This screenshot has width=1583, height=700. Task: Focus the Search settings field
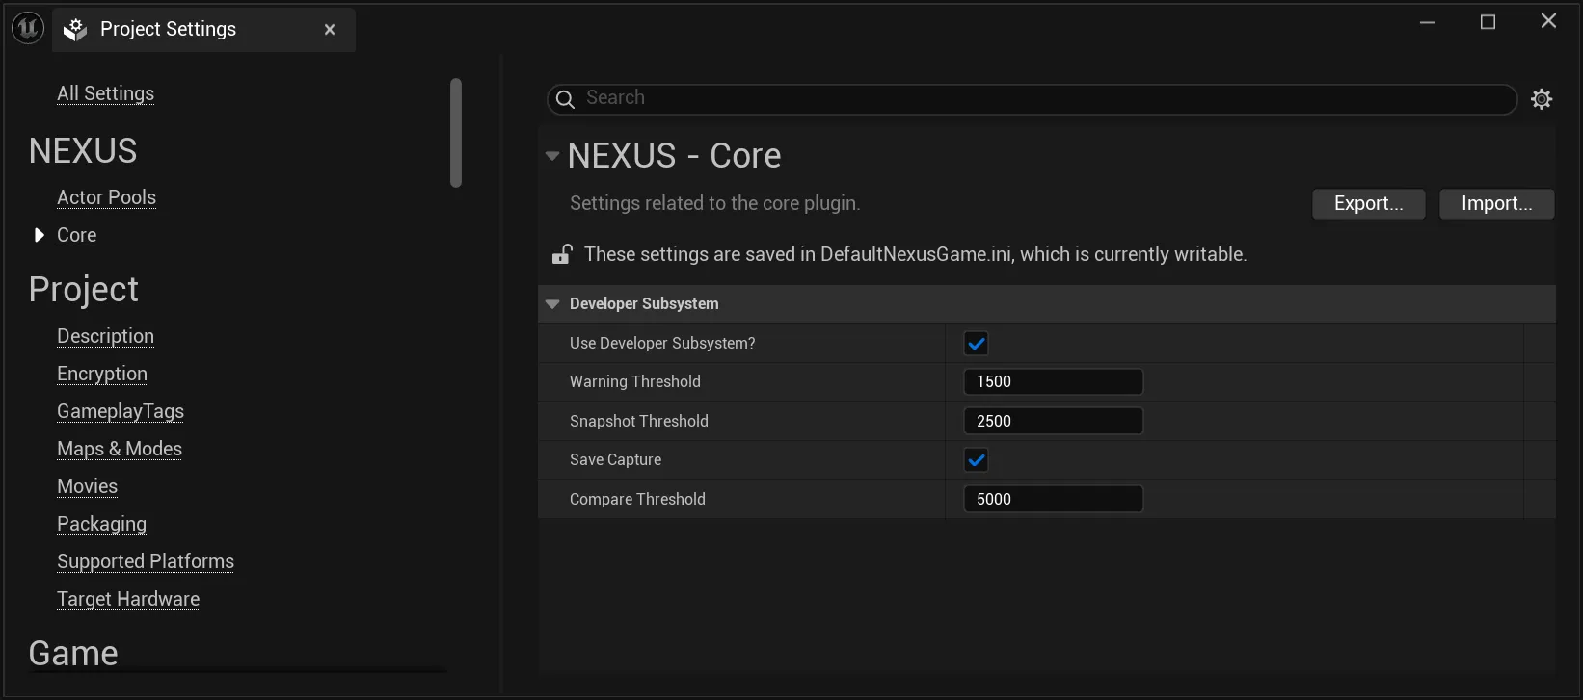coord(1032,99)
